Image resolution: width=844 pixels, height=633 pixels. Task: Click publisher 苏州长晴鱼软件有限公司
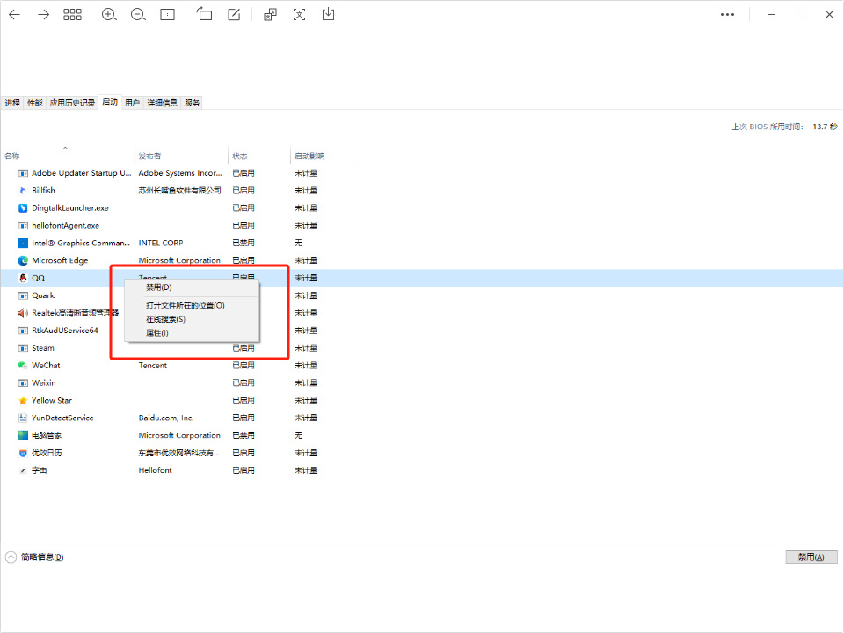pos(179,191)
